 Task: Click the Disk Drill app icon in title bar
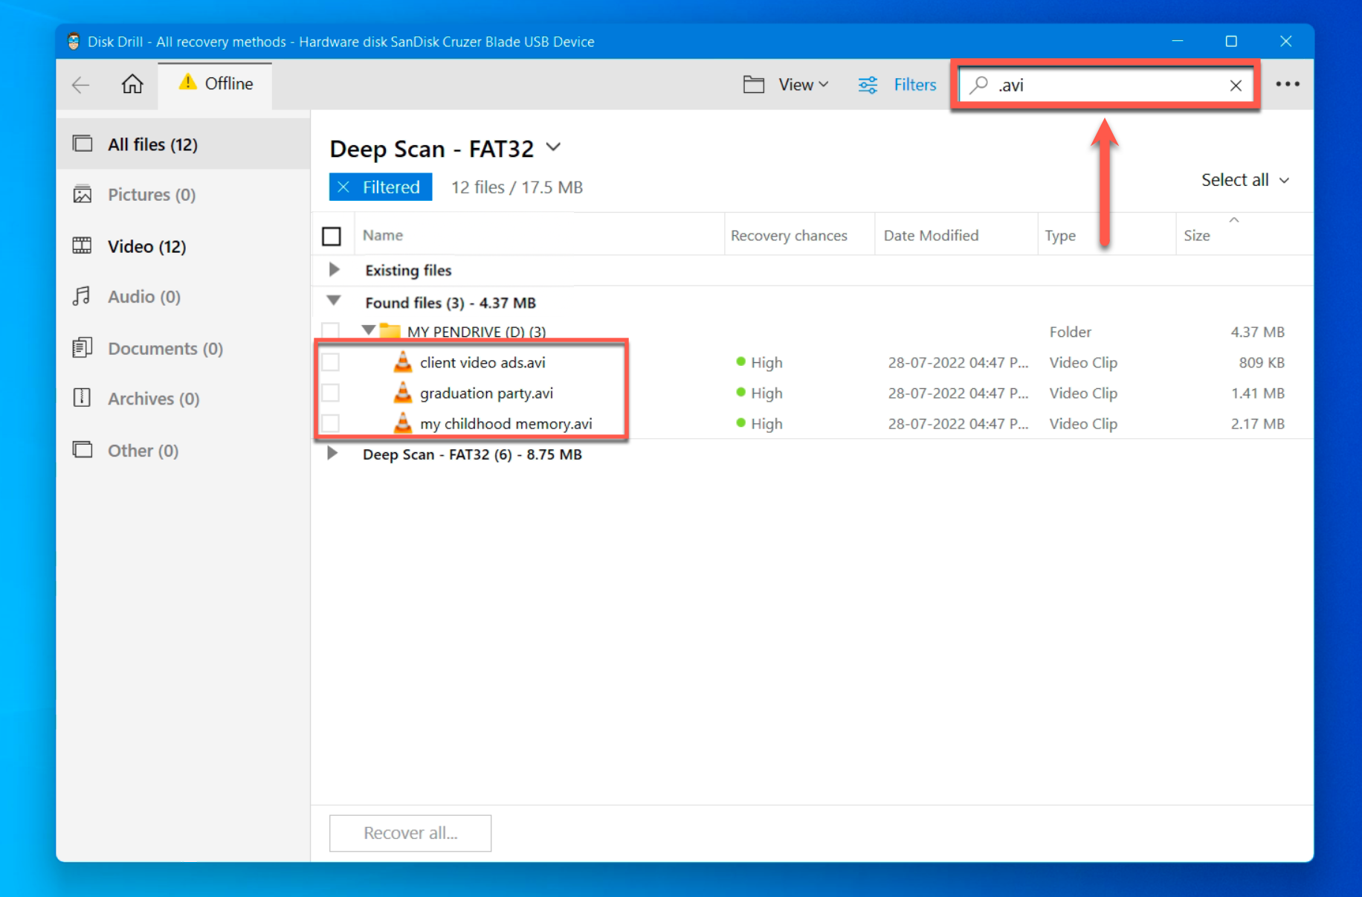pos(73,42)
